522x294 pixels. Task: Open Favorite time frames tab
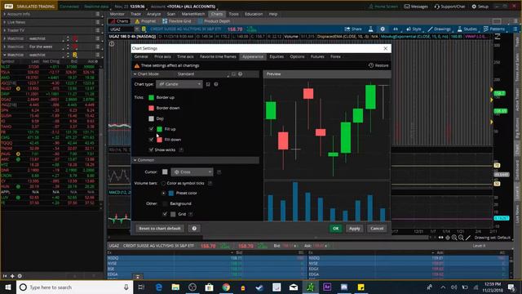pyautogui.click(x=218, y=56)
